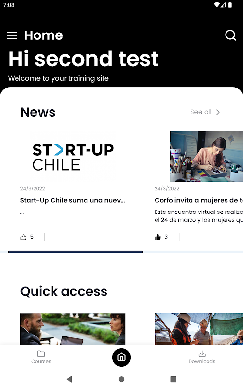Image resolution: width=243 pixels, height=389 pixels.
Task: Tap the battery status icon
Action: pyautogui.click(x=230, y=5)
